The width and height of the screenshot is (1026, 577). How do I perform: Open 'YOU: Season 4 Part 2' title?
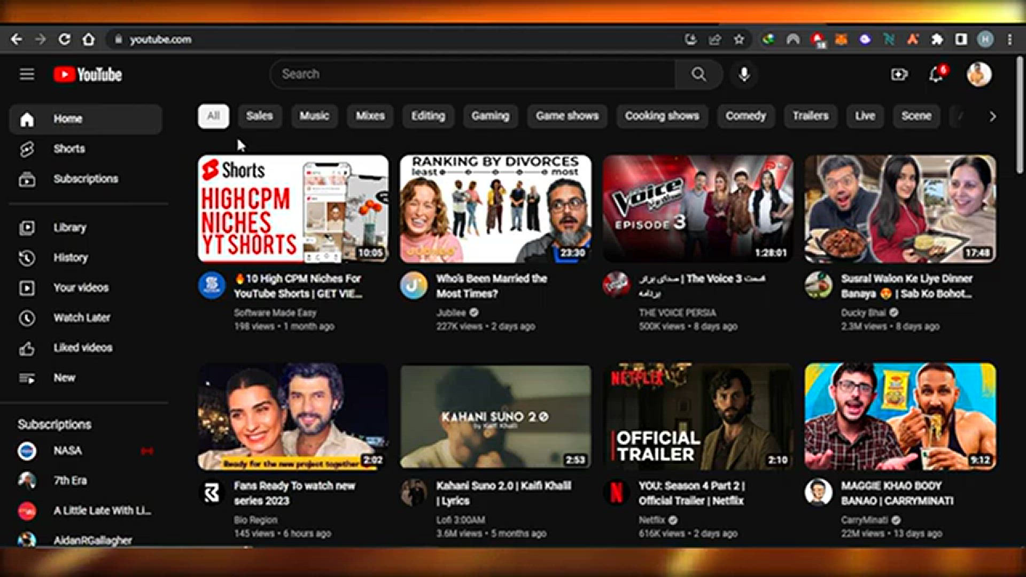point(691,493)
